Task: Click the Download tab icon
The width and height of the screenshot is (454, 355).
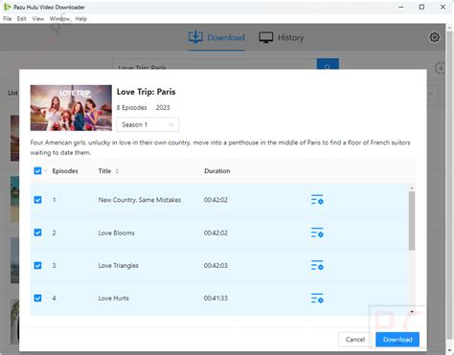Action: point(195,37)
